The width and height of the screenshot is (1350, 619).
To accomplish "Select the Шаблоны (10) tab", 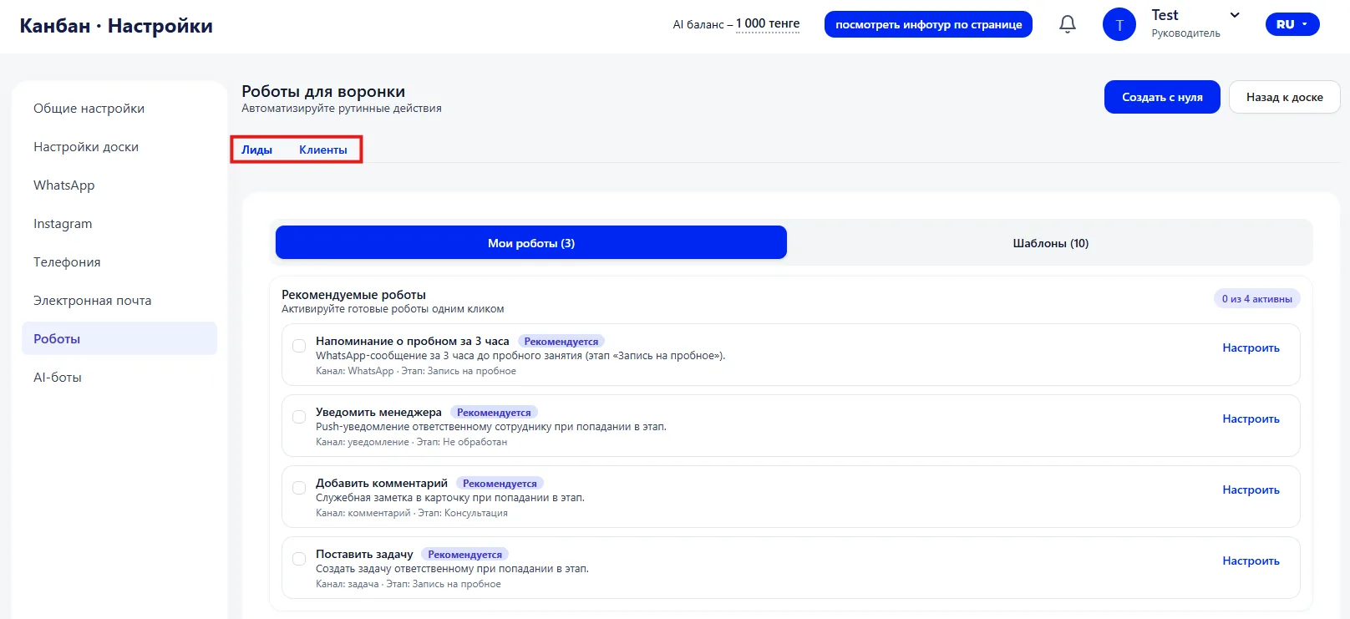I will (1050, 242).
